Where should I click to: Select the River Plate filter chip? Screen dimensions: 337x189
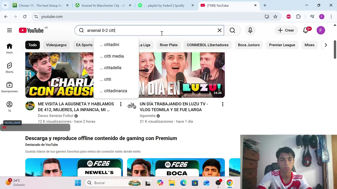coord(168,45)
